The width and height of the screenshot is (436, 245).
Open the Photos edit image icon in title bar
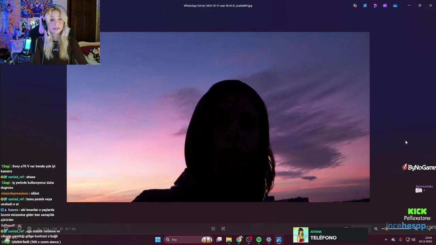click(365, 5)
